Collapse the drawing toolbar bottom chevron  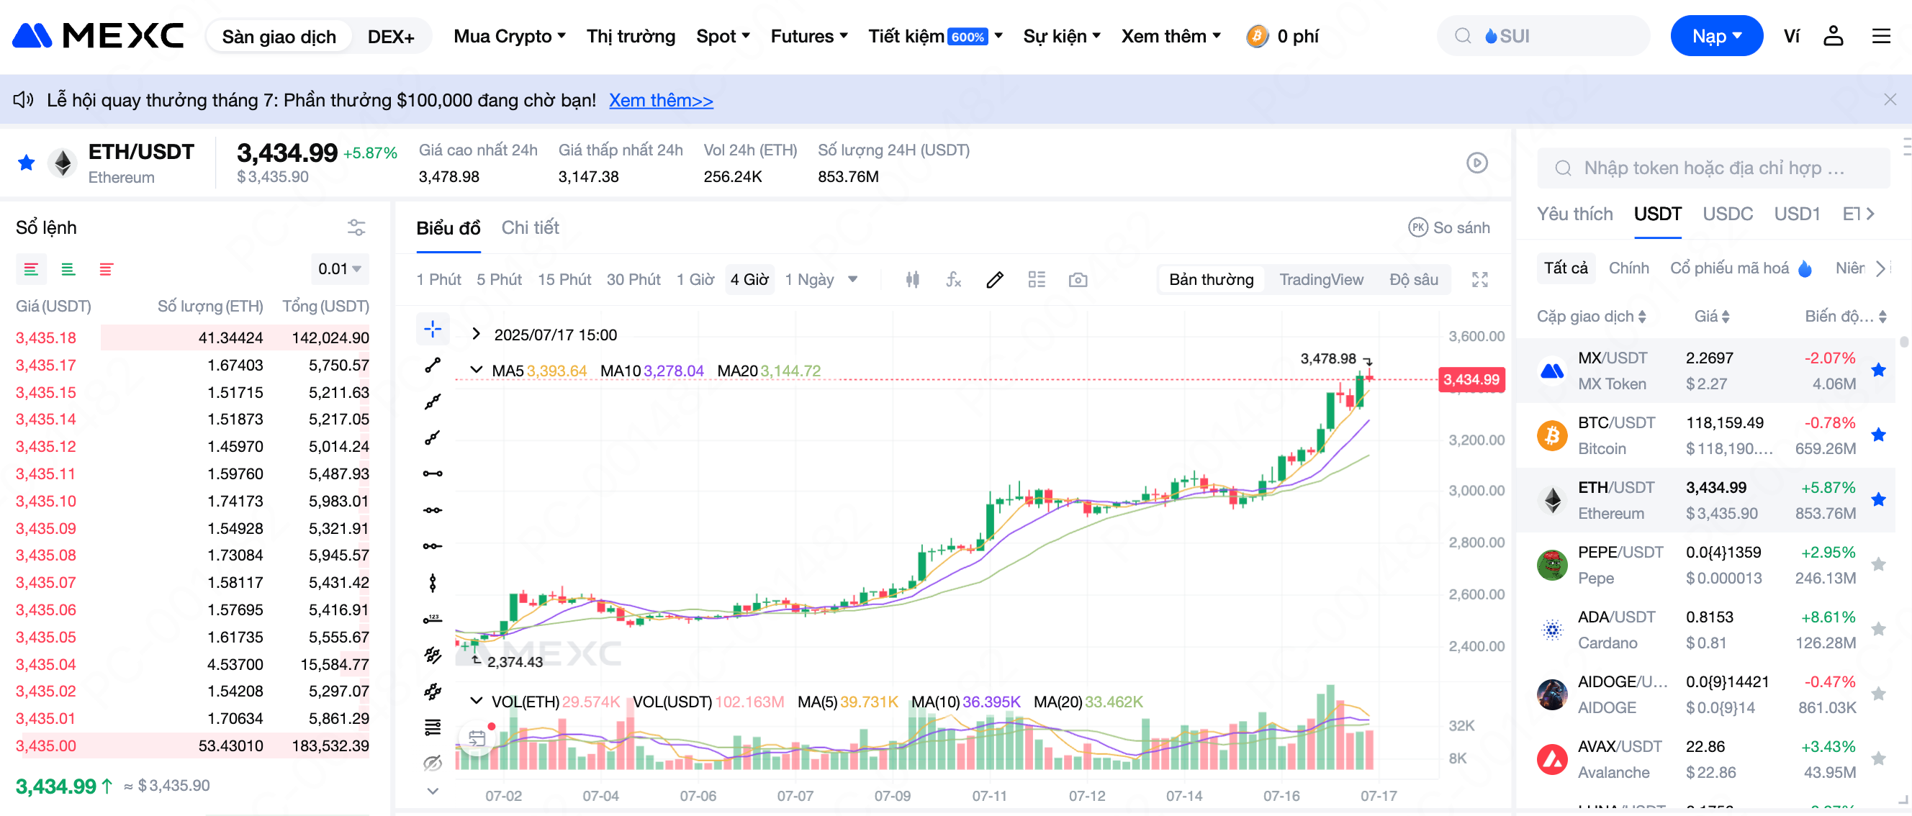433,791
